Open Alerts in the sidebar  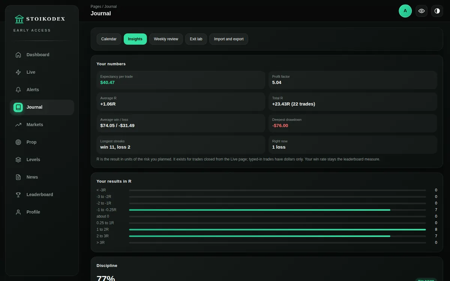33,90
